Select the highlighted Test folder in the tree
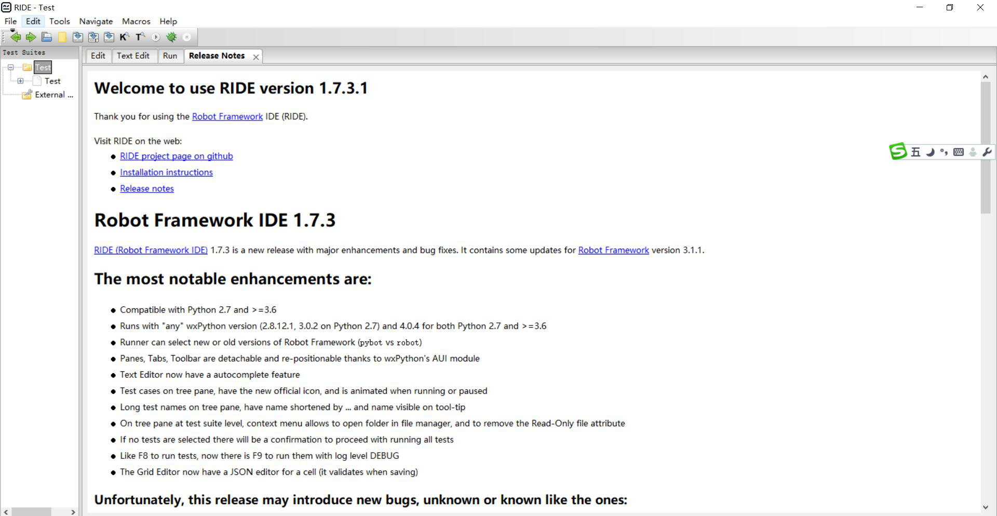 click(x=43, y=67)
